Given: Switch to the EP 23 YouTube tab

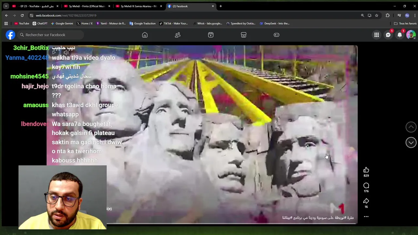Looking at the screenshot, I should coord(35,6).
